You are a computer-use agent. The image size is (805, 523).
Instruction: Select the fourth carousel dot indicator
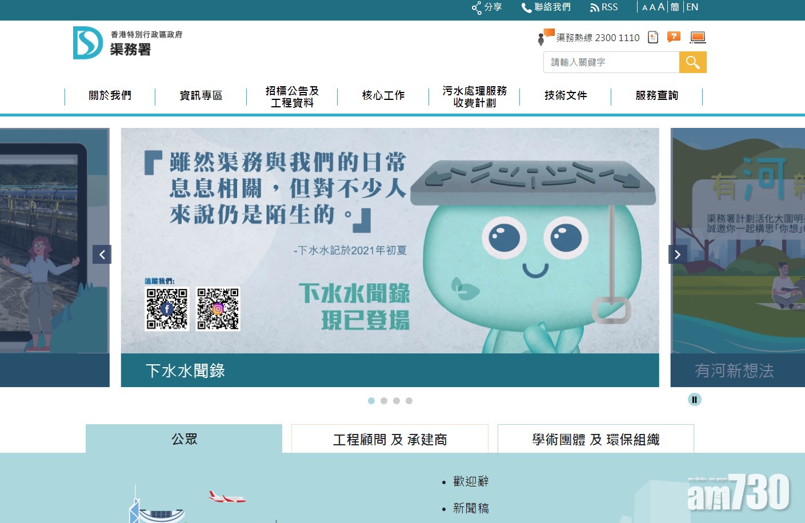tap(409, 401)
